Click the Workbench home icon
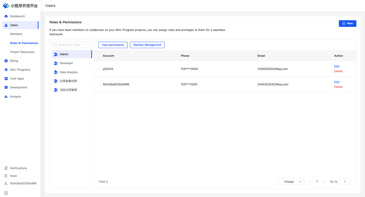The width and height of the screenshot is (365, 197). click(6, 16)
